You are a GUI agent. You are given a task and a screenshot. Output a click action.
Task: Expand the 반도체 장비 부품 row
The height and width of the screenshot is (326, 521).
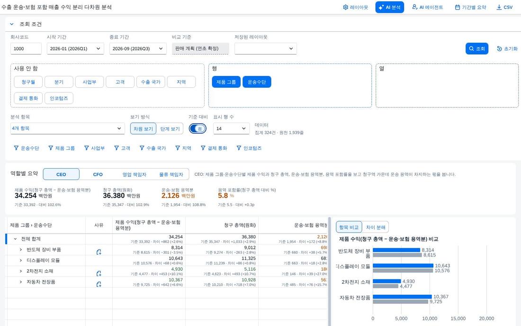[x=20, y=250]
